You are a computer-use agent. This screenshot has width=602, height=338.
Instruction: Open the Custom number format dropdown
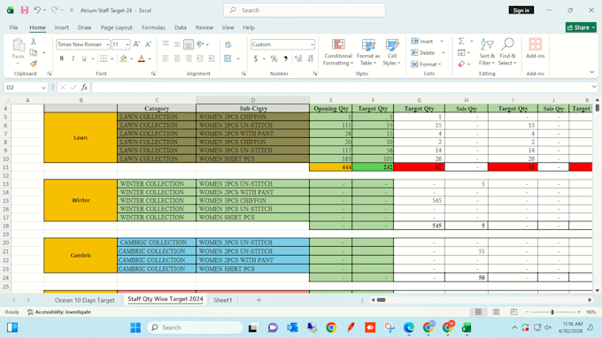[x=312, y=44]
